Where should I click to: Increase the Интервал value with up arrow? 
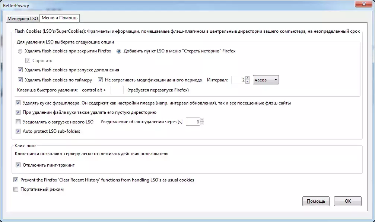(248, 78)
